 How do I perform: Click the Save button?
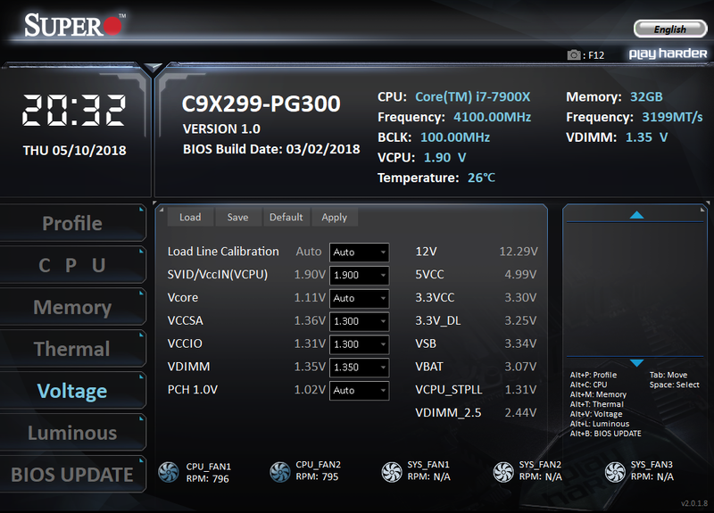(238, 217)
